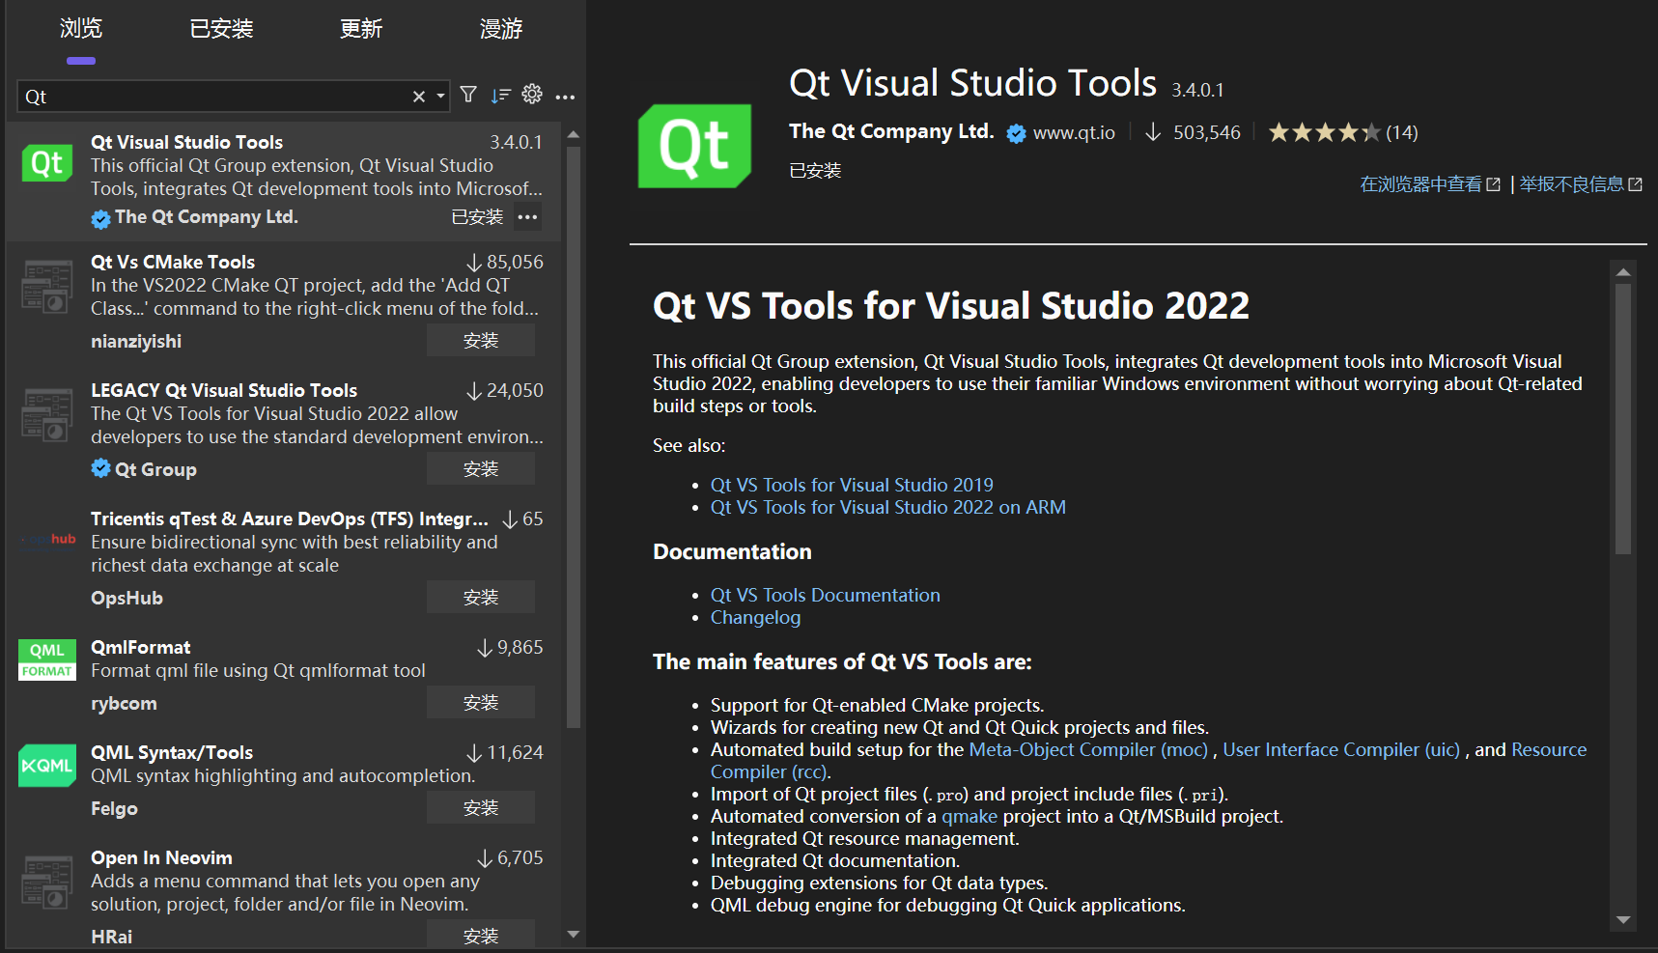
Task: Click the QmlFormat extension icon
Action: [x=46, y=659]
